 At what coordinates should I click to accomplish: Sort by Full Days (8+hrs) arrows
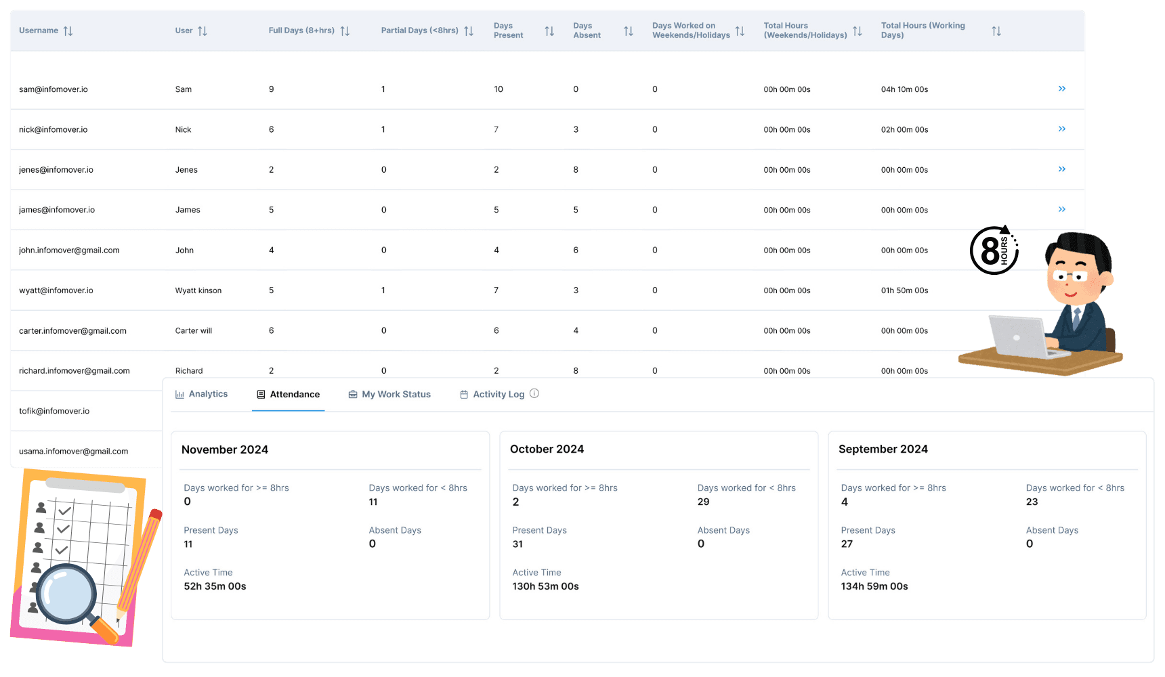[345, 31]
